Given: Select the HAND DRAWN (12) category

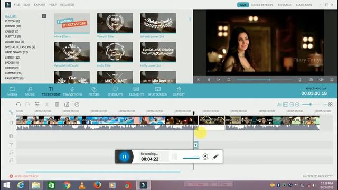Looking at the screenshot, I should [x=16, y=52].
